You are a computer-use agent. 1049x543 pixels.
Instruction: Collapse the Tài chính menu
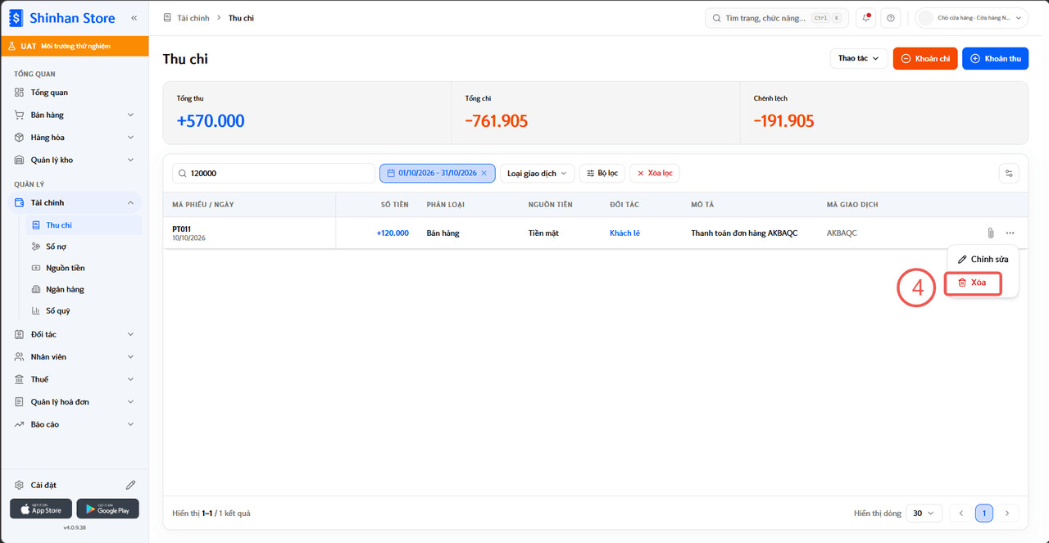coord(75,202)
